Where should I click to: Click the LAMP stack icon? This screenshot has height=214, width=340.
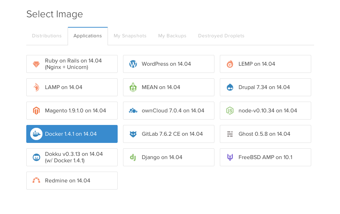[x=36, y=87]
